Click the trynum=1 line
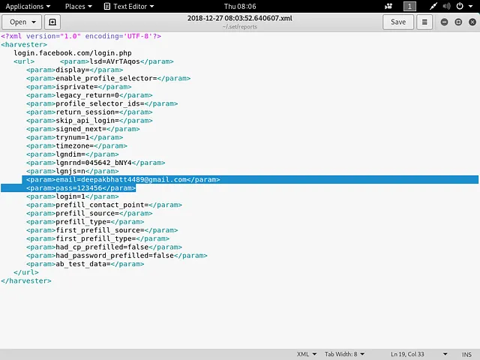 coord(75,137)
